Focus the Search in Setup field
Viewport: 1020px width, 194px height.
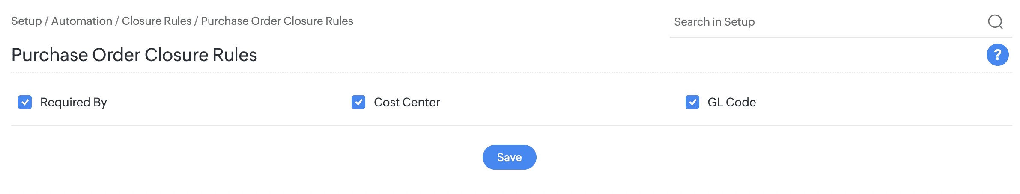(x=826, y=22)
